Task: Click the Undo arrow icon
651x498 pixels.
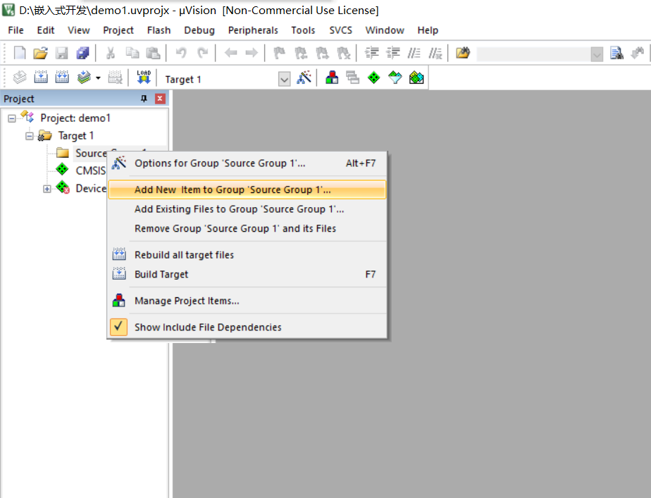Action: (181, 53)
